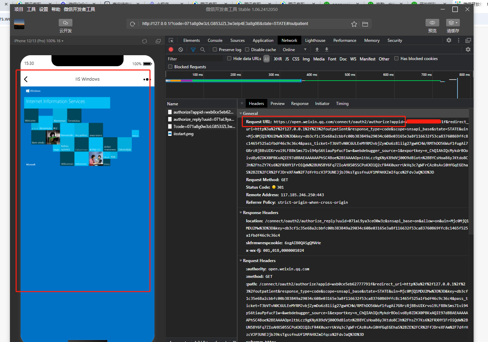Filter requests by Img
The height and width of the screenshot is (342, 488).
click(306, 59)
